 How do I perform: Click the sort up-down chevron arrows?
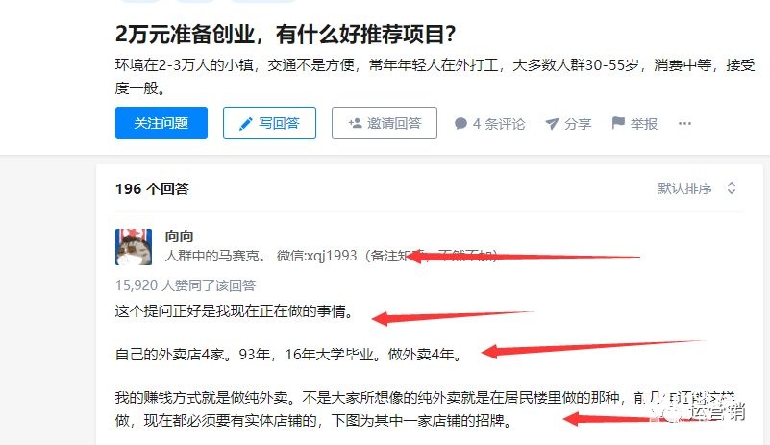[x=732, y=188]
